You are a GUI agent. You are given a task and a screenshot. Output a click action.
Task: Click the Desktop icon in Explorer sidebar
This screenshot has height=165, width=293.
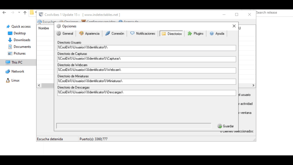click(10, 33)
